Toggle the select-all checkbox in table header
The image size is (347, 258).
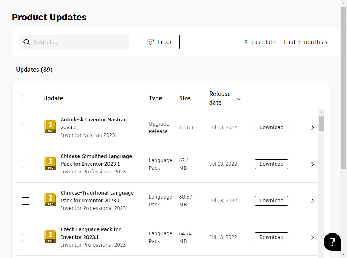pyautogui.click(x=26, y=98)
